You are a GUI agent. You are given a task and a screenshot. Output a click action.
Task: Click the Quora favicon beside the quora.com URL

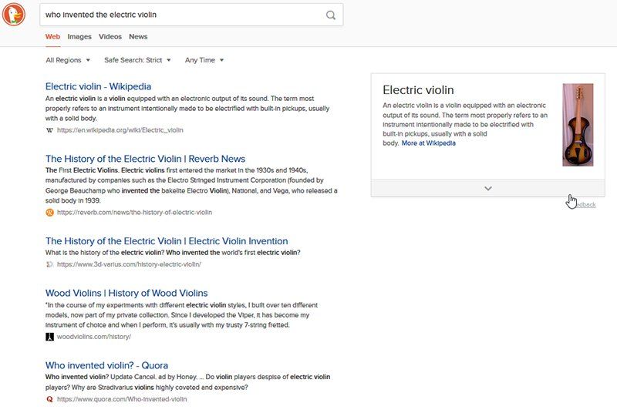click(x=50, y=399)
